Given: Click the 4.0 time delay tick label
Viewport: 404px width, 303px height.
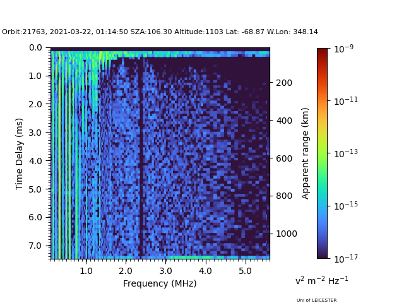Looking at the screenshot, I should [35, 161].
